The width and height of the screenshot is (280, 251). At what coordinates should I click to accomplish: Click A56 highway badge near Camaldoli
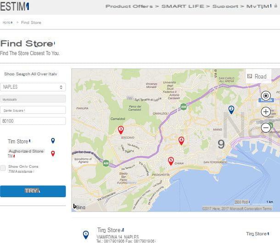tap(184, 107)
